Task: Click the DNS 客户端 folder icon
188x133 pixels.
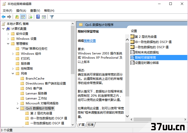Action: coord(22,89)
